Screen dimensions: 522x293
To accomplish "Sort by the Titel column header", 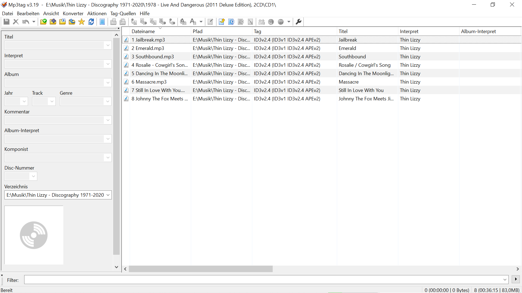I will click(368, 31).
